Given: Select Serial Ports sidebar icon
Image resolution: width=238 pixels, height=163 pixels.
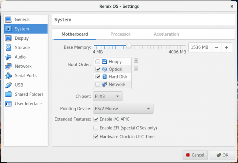Looking at the screenshot, I should pyautogui.click(x=9, y=76).
